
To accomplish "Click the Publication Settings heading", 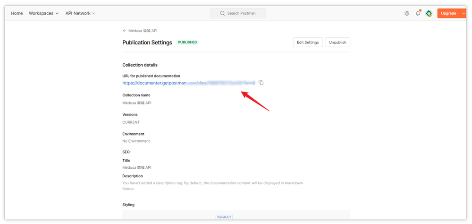I will pos(147,43).
